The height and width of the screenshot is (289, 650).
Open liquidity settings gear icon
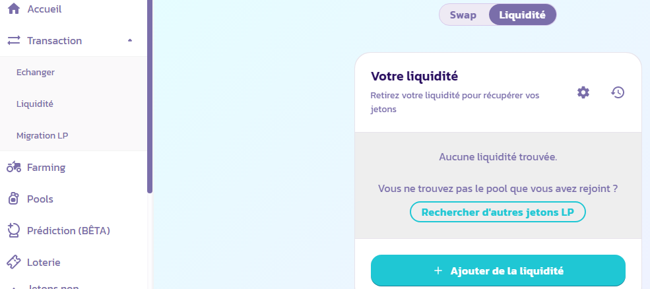click(583, 92)
